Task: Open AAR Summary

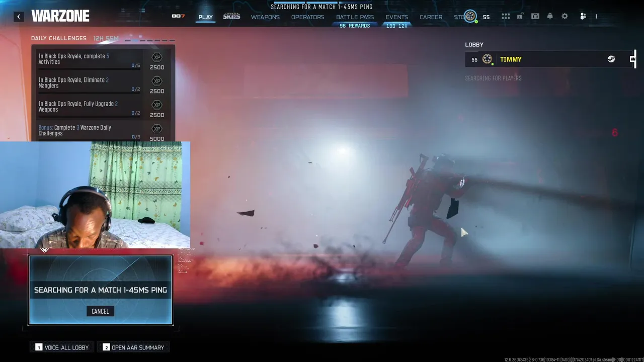Action: pos(133,347)
